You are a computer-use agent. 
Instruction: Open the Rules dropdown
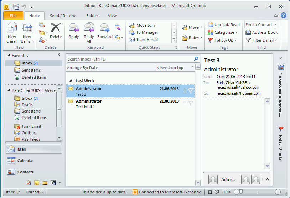(192, 38)
